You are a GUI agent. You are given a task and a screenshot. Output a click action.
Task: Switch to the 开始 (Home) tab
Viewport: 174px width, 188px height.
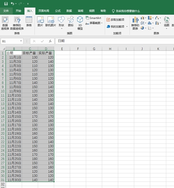[x=18, y=11]
